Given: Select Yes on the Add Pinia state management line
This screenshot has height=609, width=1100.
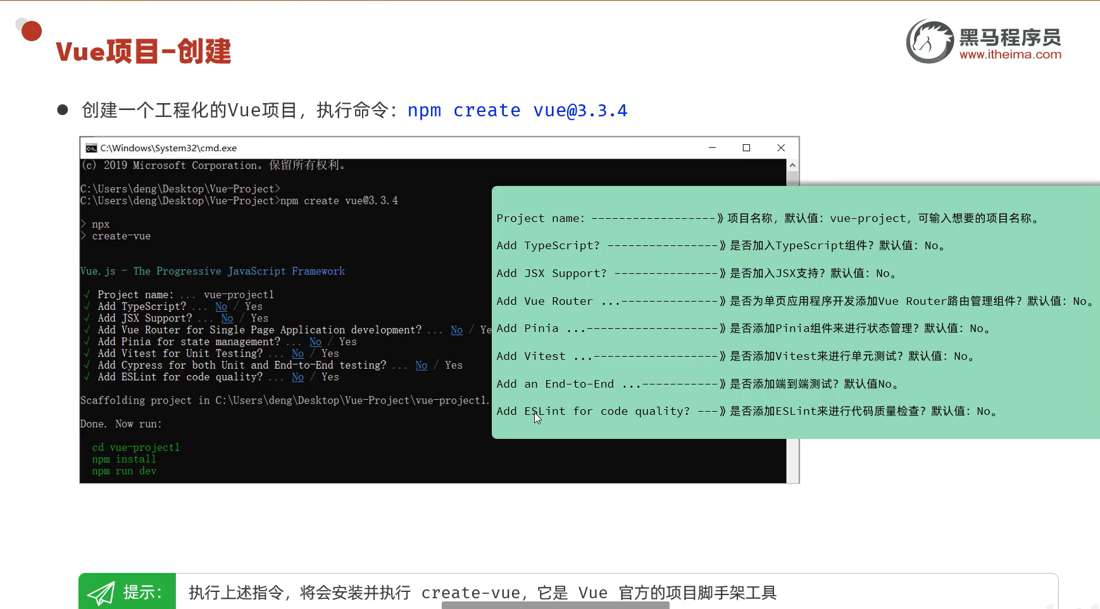Looking at the screenshot, I should click(x=347, y=341).
